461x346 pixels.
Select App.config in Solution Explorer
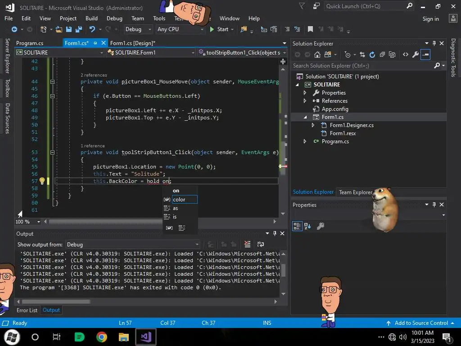coord(335,109)
